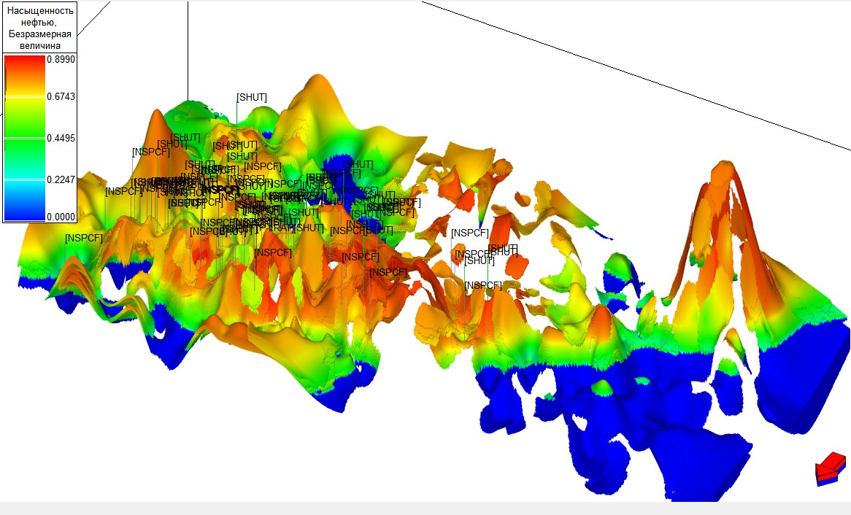The width and height of the screenshot is (851, 515).
Task: Pick the topmost [SHUT] well label
Action: pyautogui.click(x=252, y=97)
